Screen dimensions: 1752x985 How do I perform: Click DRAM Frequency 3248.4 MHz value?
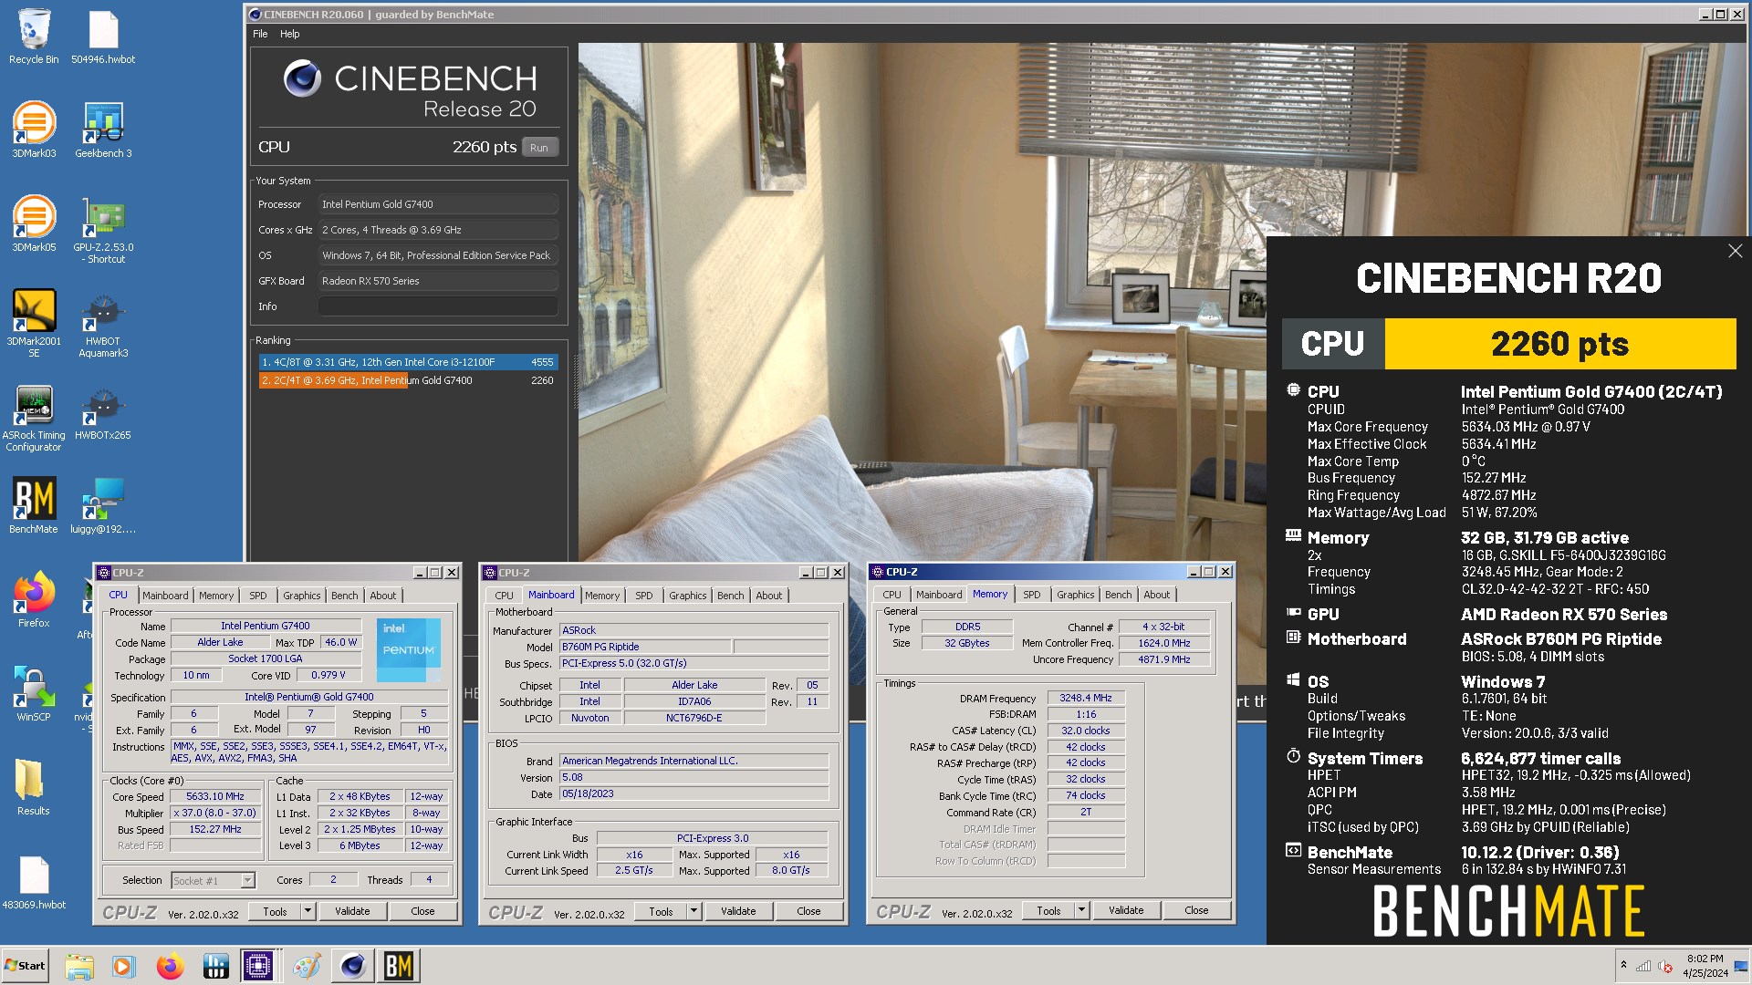1086,699
